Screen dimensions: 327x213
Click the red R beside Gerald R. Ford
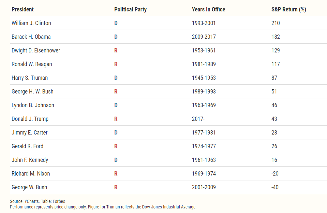click(116, 146)
